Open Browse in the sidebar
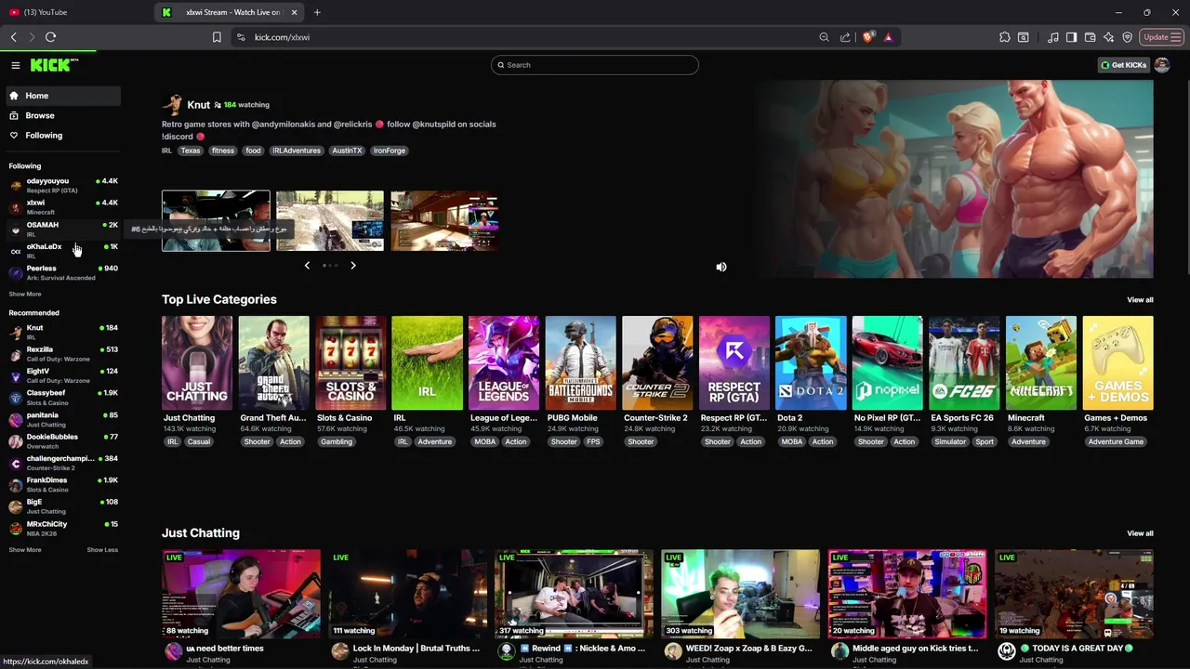 coord(63,115)
